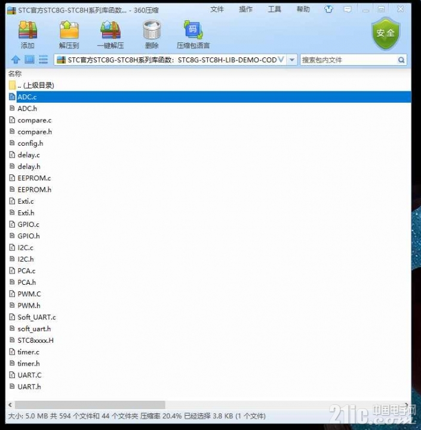421x430 pixels.
Task: Select the delay.c file
Action: tap(208, 155)
